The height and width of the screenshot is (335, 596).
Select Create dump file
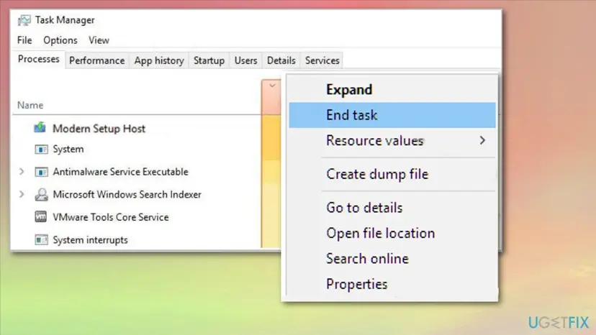392,174
